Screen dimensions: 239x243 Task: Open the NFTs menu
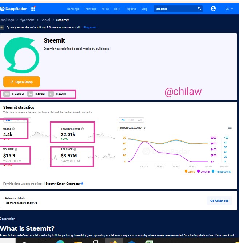coord(105,9)
